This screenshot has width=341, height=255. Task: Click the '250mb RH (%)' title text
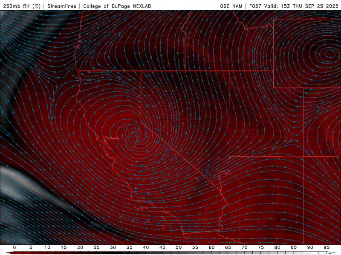22,6
